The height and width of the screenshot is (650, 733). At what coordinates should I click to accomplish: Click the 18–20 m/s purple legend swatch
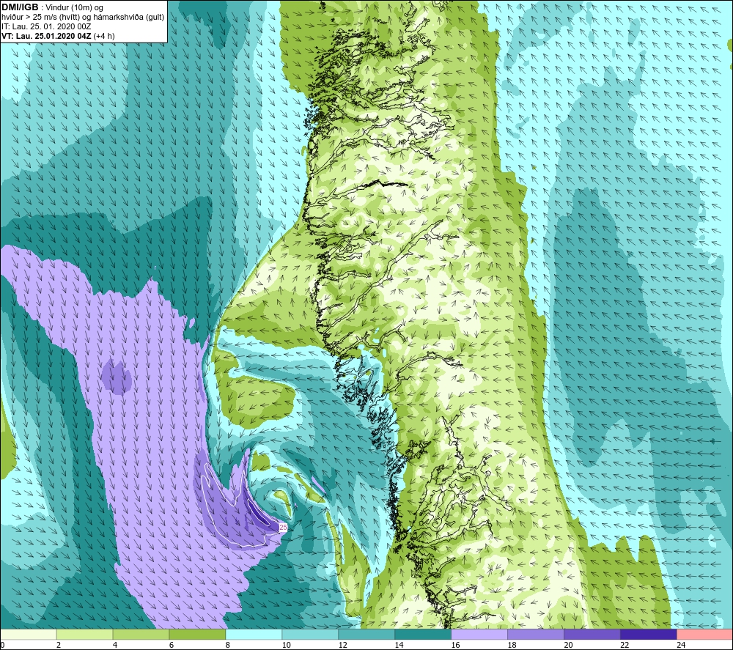click(x=535, y=635)
